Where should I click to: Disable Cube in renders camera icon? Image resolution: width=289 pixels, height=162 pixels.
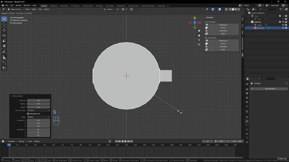(x=286, y=25)
